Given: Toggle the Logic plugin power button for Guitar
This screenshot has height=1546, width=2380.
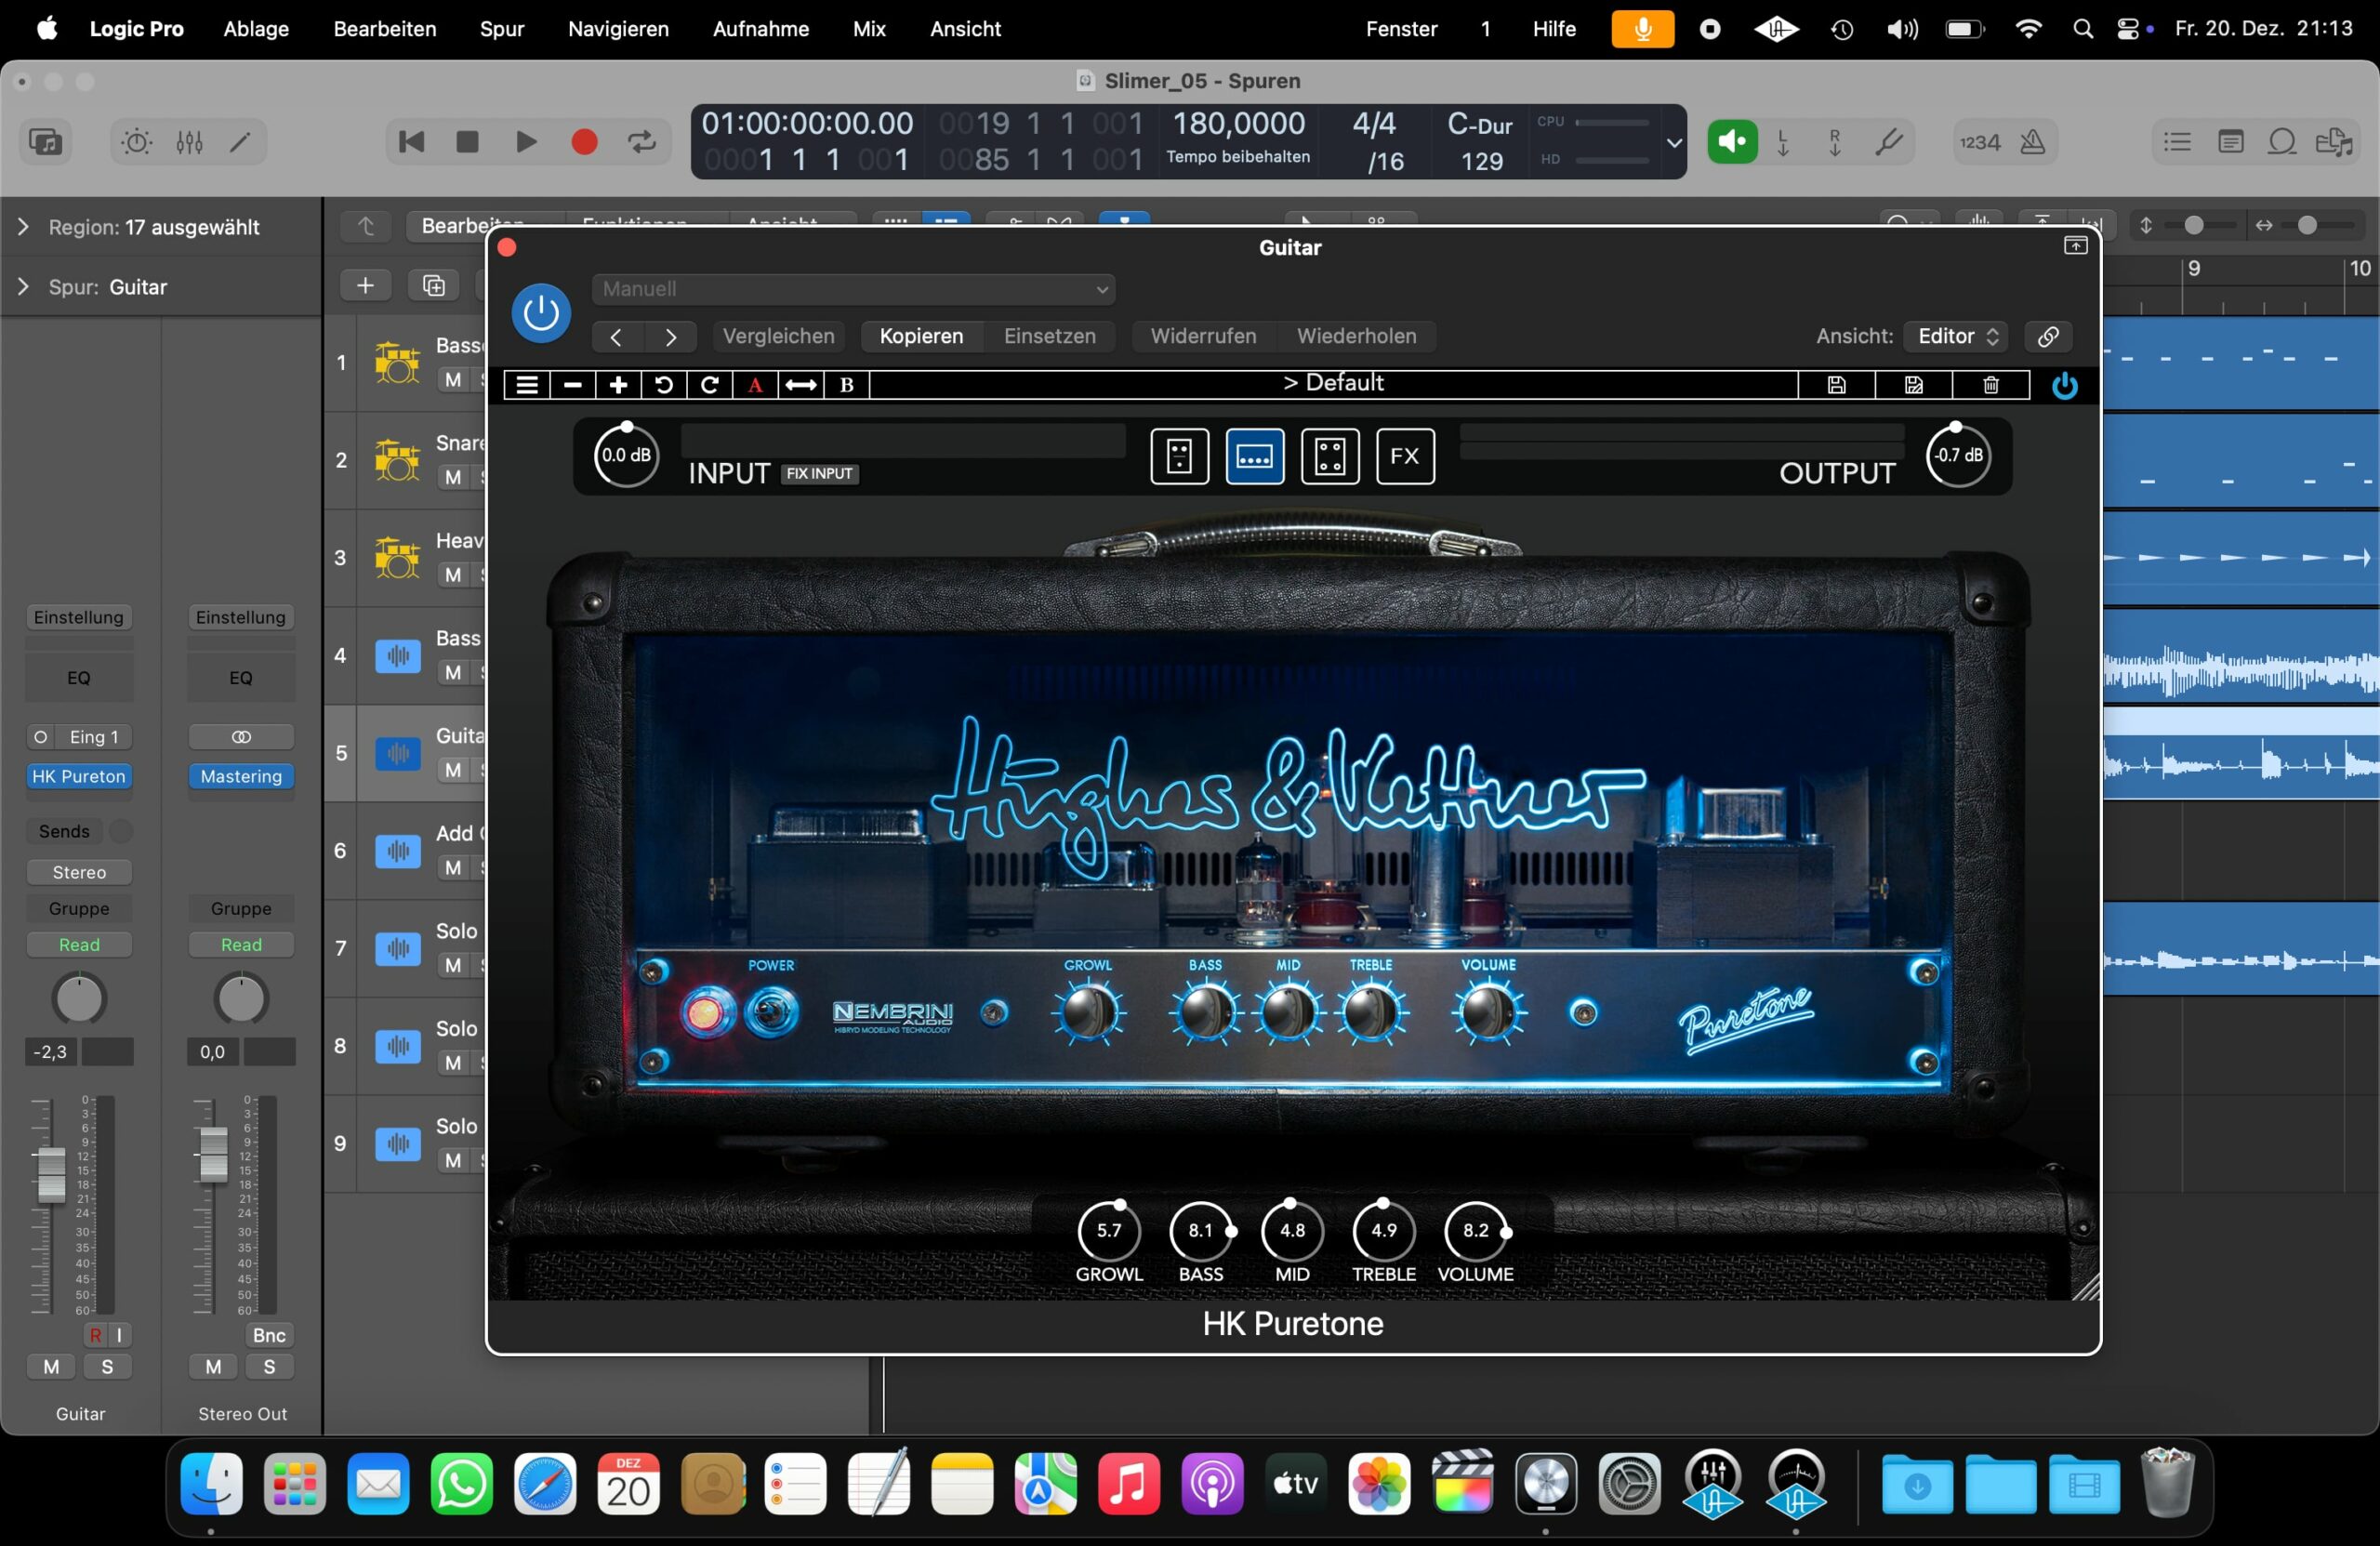Looking at the screenshot, I should pos(541,313).
